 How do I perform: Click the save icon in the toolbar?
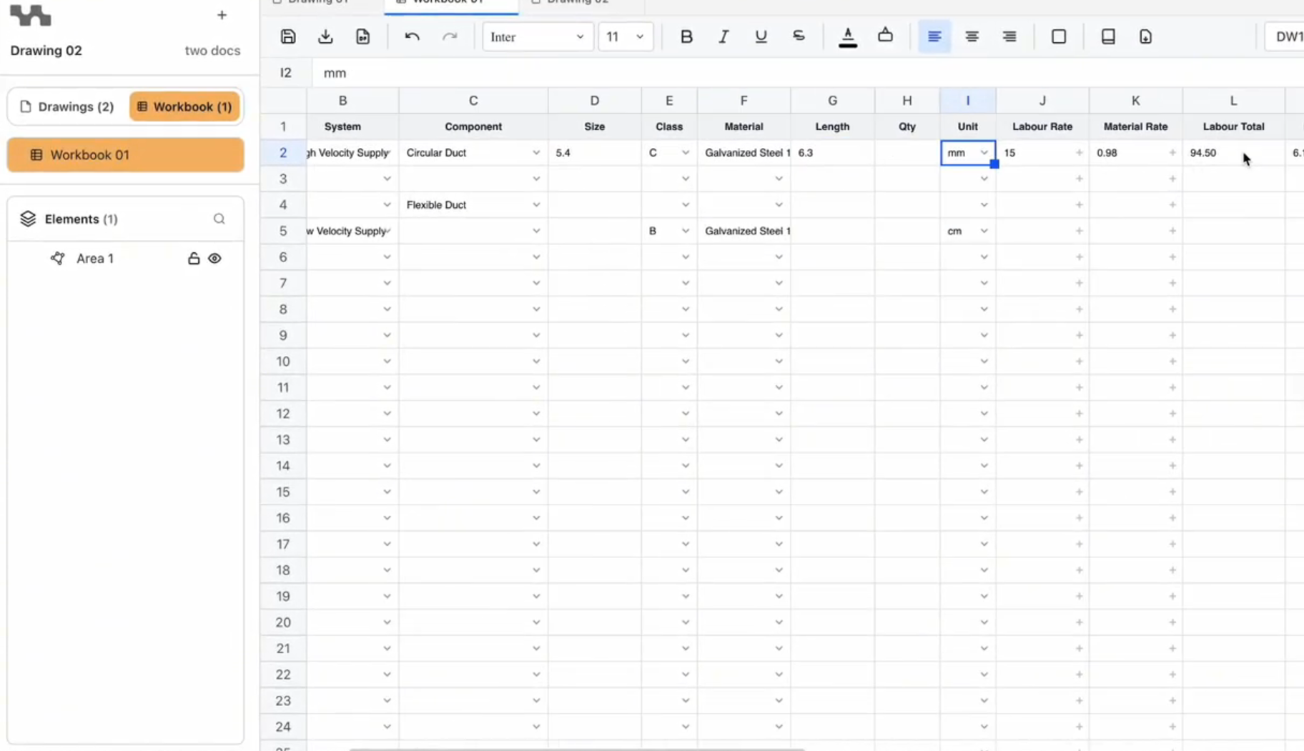click(288, 36)
